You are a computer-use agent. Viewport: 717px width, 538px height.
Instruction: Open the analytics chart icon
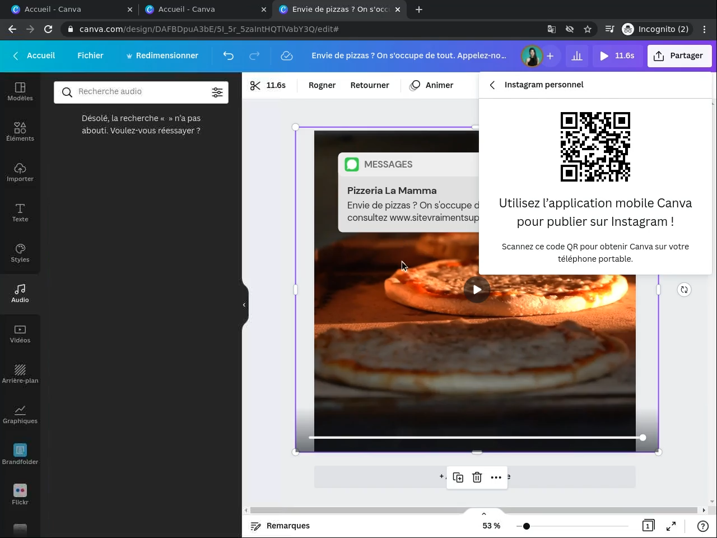pos(576,55)
